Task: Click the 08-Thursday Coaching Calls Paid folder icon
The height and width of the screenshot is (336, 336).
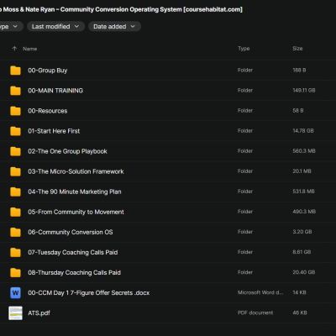Action: pyautogui.click(x=15, y=273)
